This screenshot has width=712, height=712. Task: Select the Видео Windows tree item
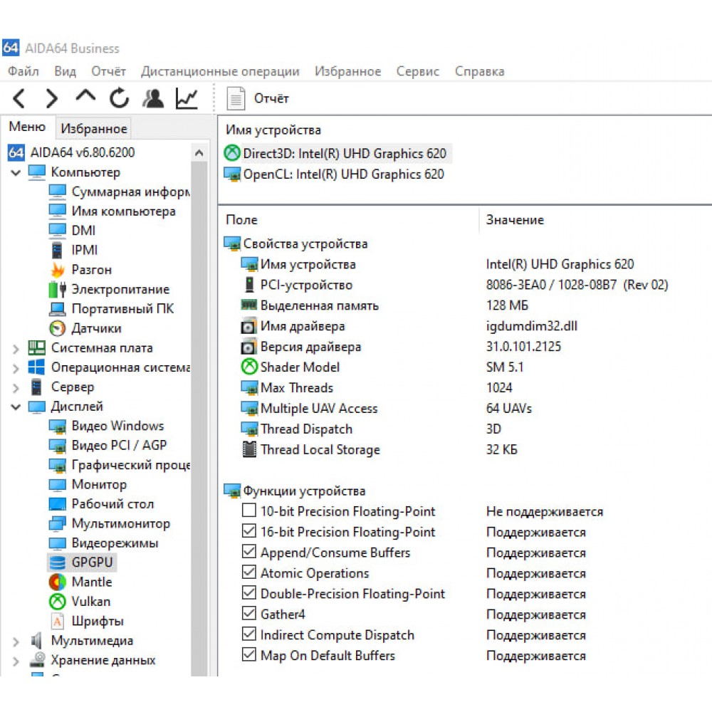tap(117, 426)
